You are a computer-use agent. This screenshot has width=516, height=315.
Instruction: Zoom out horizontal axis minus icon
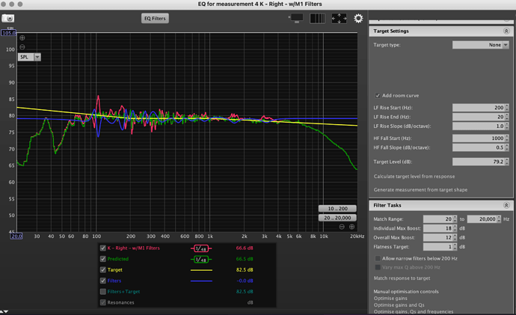pyautogui.click(x=342, y=227)
